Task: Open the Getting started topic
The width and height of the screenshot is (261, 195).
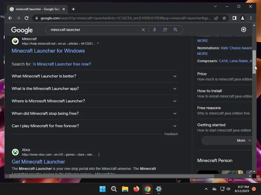Action: (225, 127)
